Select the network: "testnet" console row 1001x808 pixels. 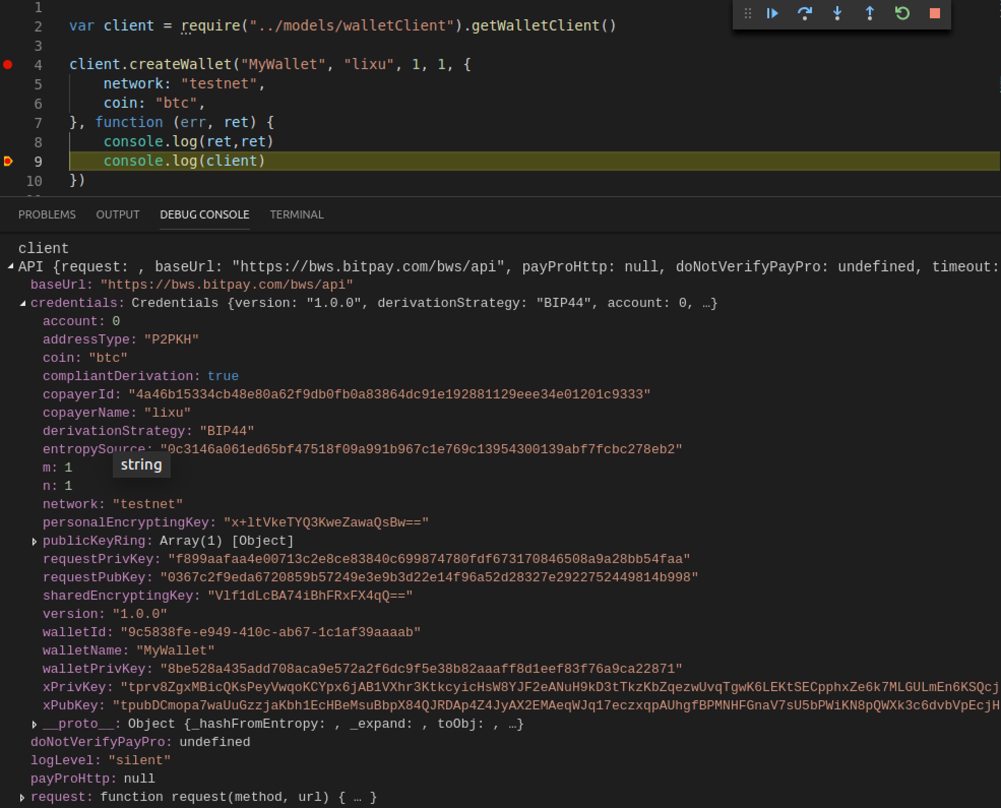point(113,504)
